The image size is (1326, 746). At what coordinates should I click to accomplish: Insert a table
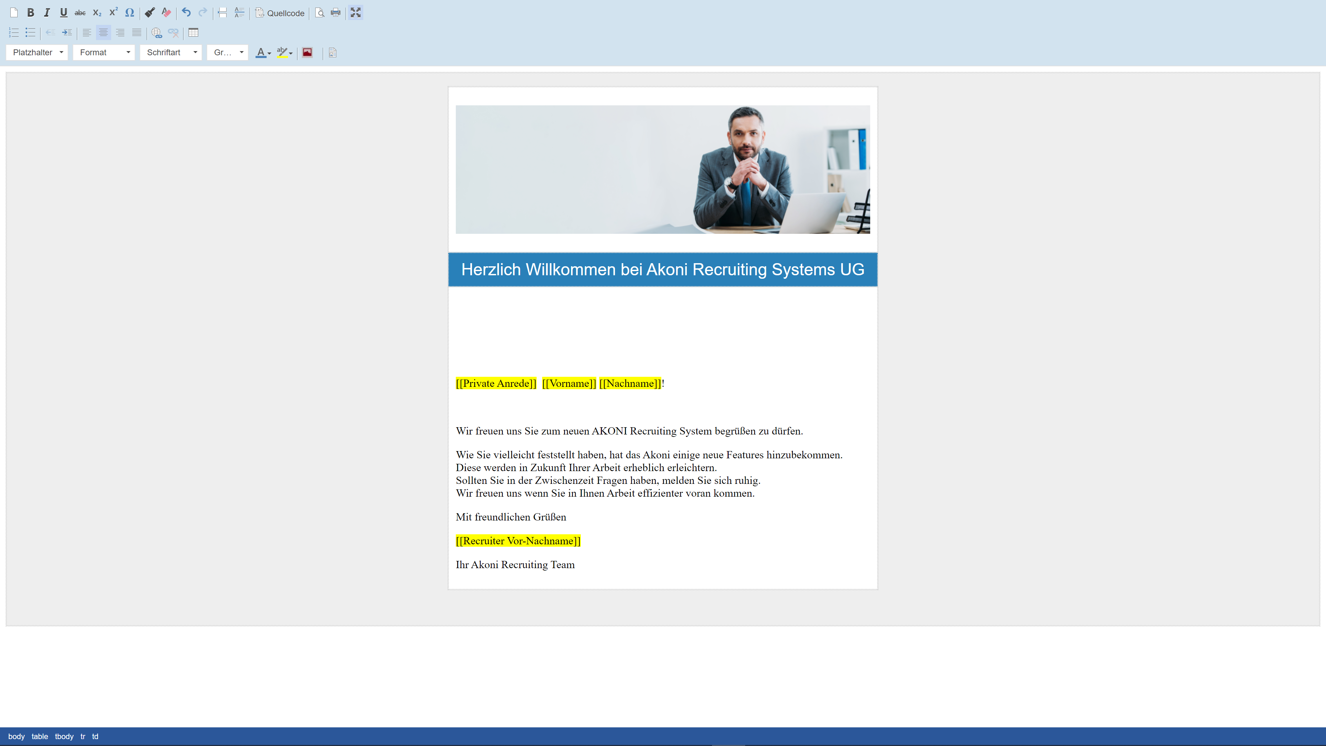point(193,32)
